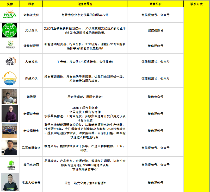The width and height of the screenshot is (210, 192).
Task: Click the 储能新视野 logo image
Action: click(10, 45)
